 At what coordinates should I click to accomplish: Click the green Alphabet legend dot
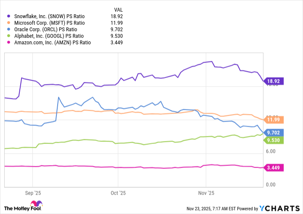click(x=9, y=36)
